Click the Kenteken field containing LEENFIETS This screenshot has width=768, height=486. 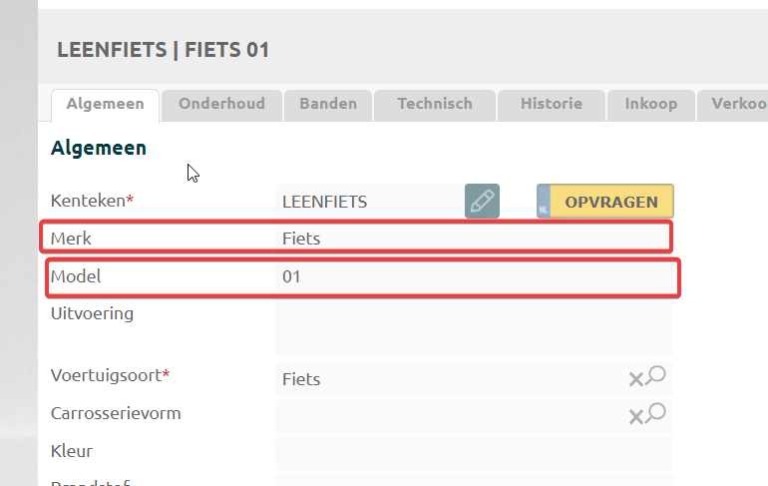tap(369, 202)
